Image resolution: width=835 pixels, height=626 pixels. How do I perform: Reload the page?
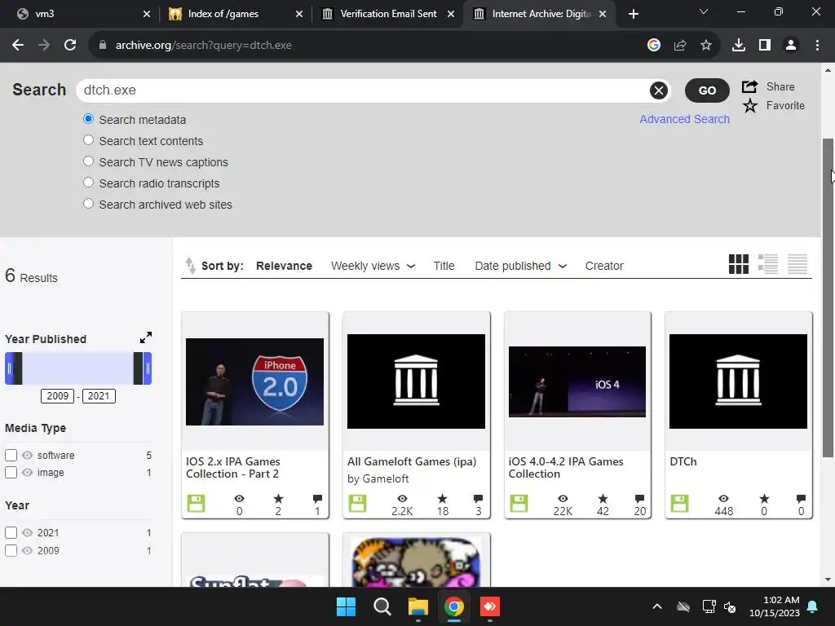pos(70,46)
